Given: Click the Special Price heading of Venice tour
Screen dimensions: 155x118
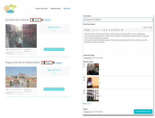Looking at the screenshot, I should [54, 27].
